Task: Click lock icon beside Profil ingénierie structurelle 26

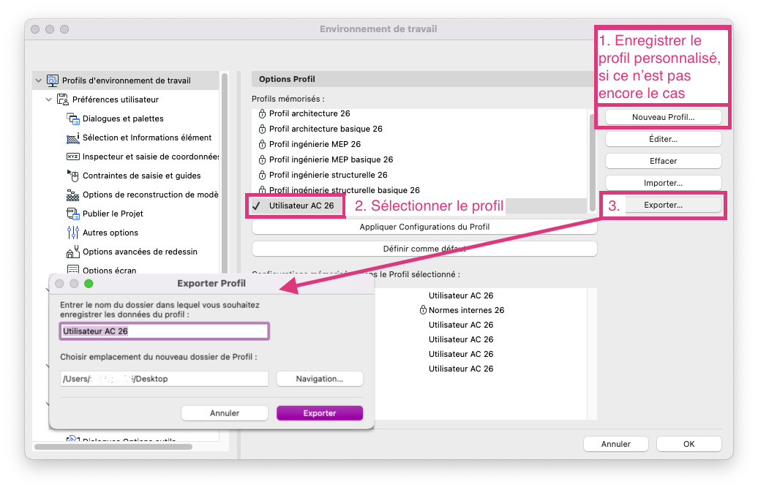Action: coord(262,175)
